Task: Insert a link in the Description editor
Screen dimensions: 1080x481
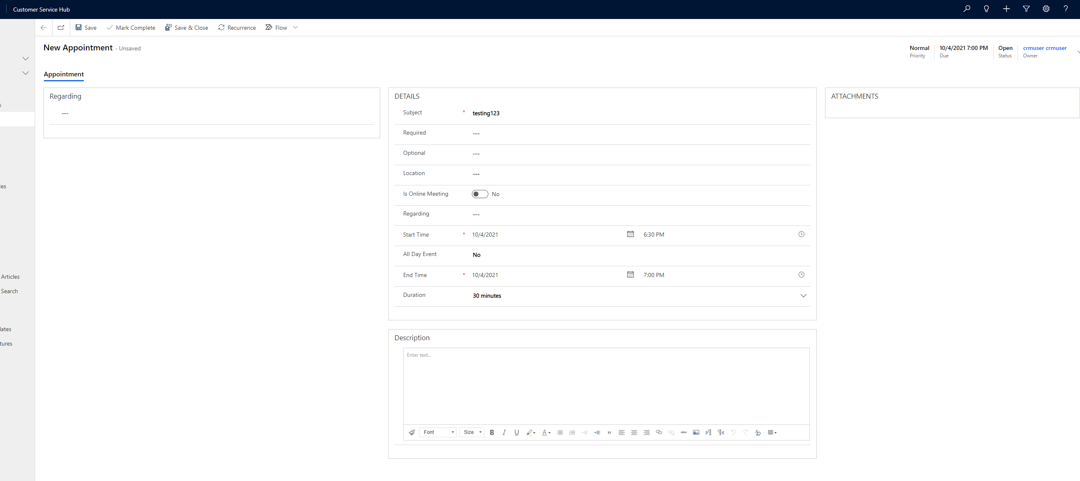Action: pyautogui.click(x=659, y=432)
